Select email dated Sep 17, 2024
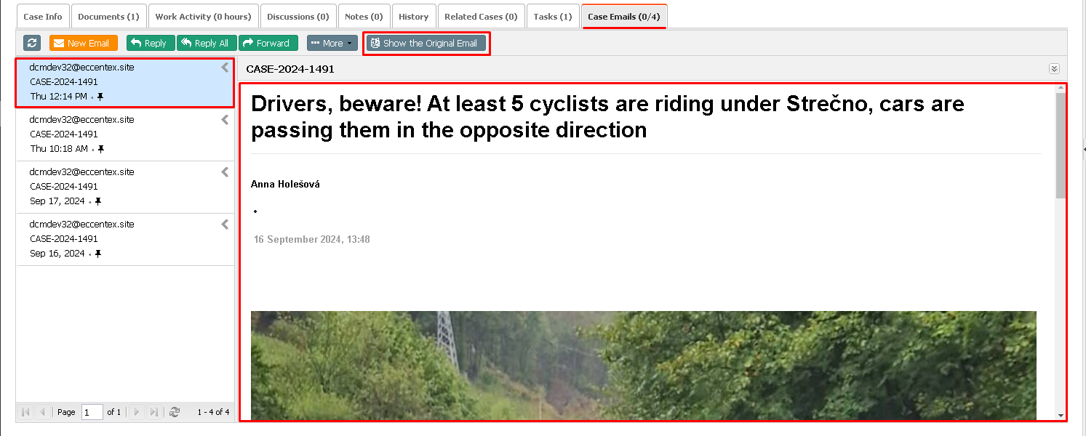1086x436 pixels. (125, 187)
